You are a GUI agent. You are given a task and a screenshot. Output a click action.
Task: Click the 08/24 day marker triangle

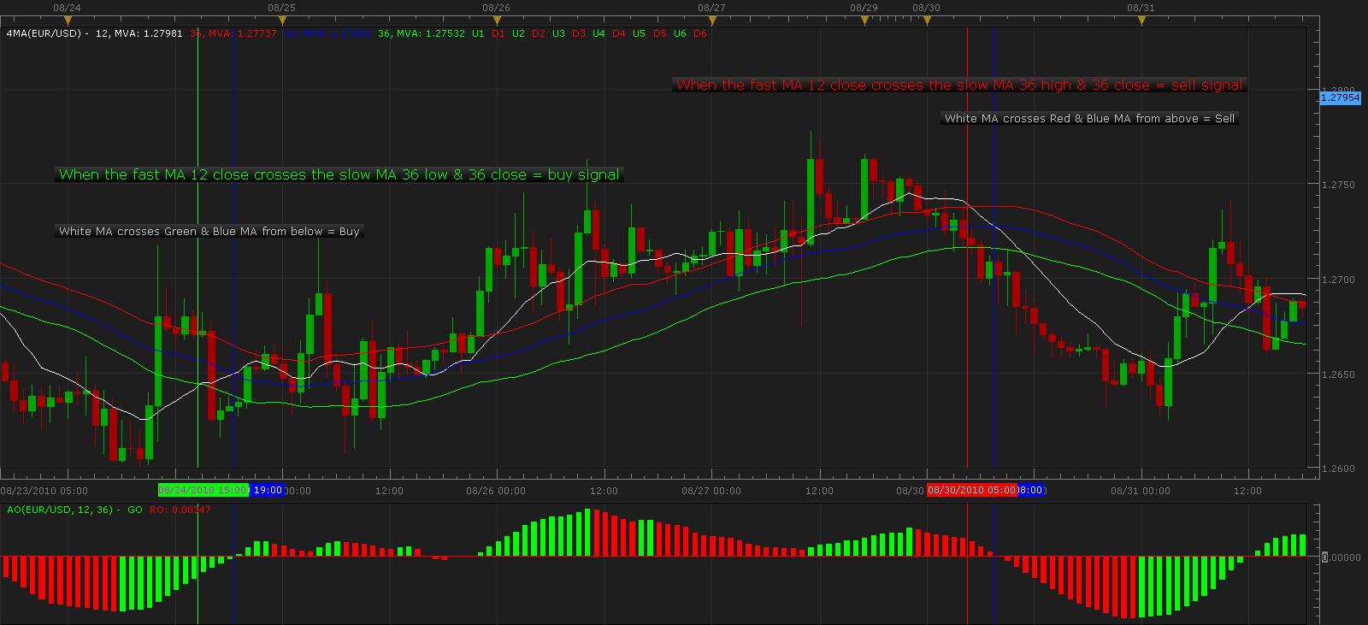coord(67,20)
